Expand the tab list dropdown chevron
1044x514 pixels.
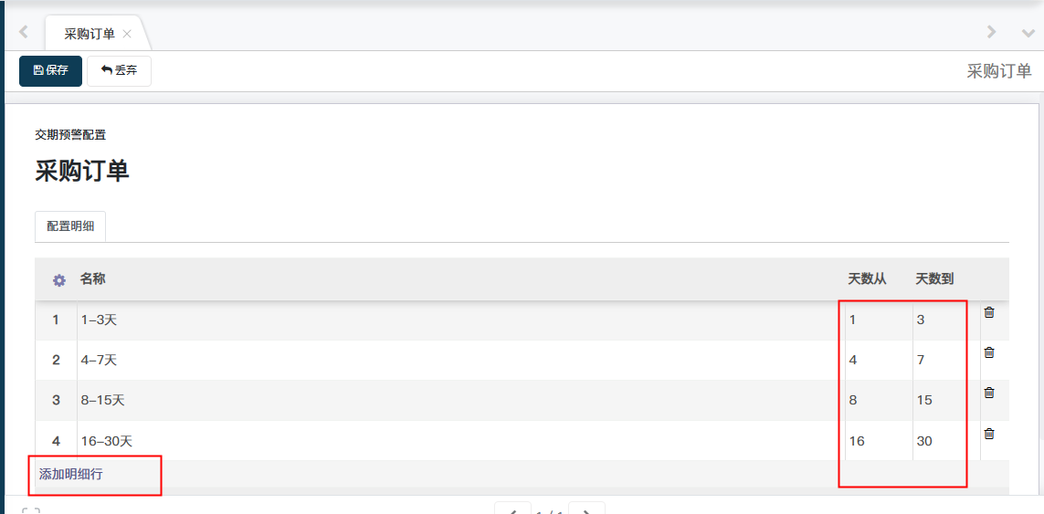click(1028, 33)
